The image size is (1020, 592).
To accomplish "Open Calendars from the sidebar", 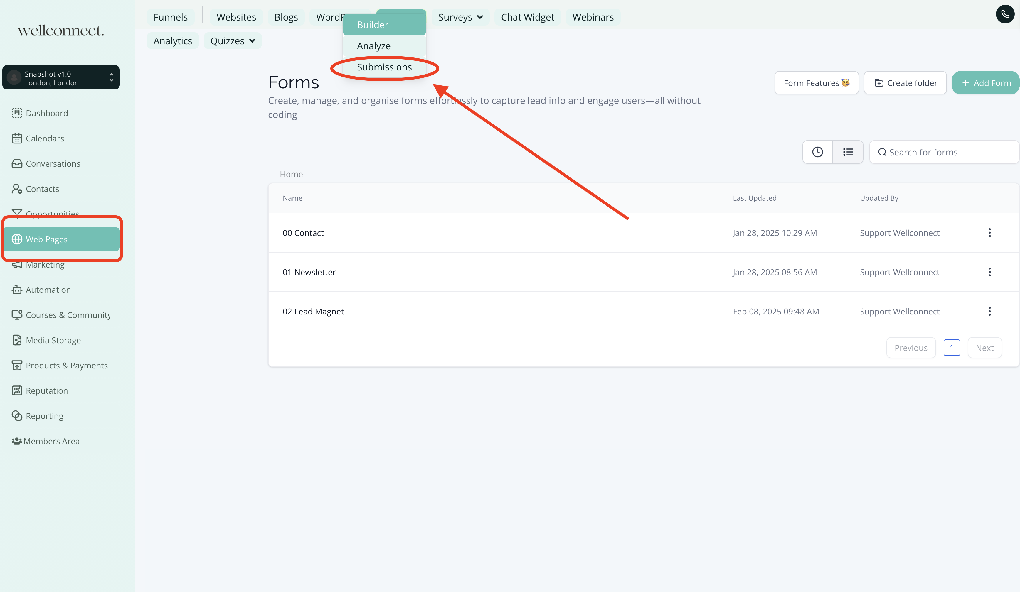I will [x=45, y=138].
